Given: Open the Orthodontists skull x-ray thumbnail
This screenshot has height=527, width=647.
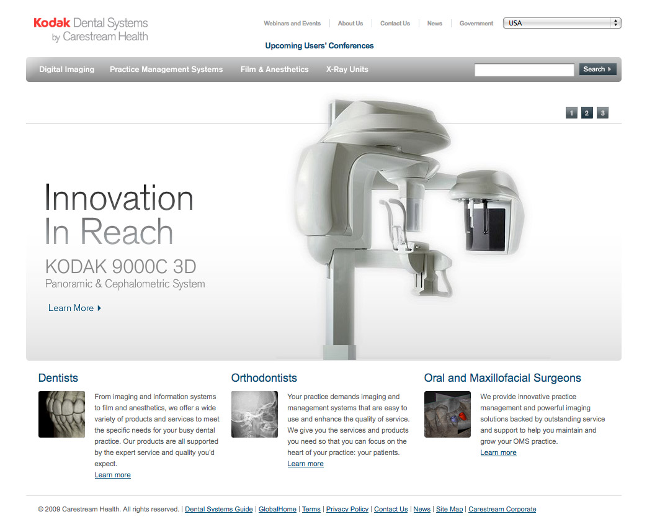Looking at the screenshot, I should (254, 414).
